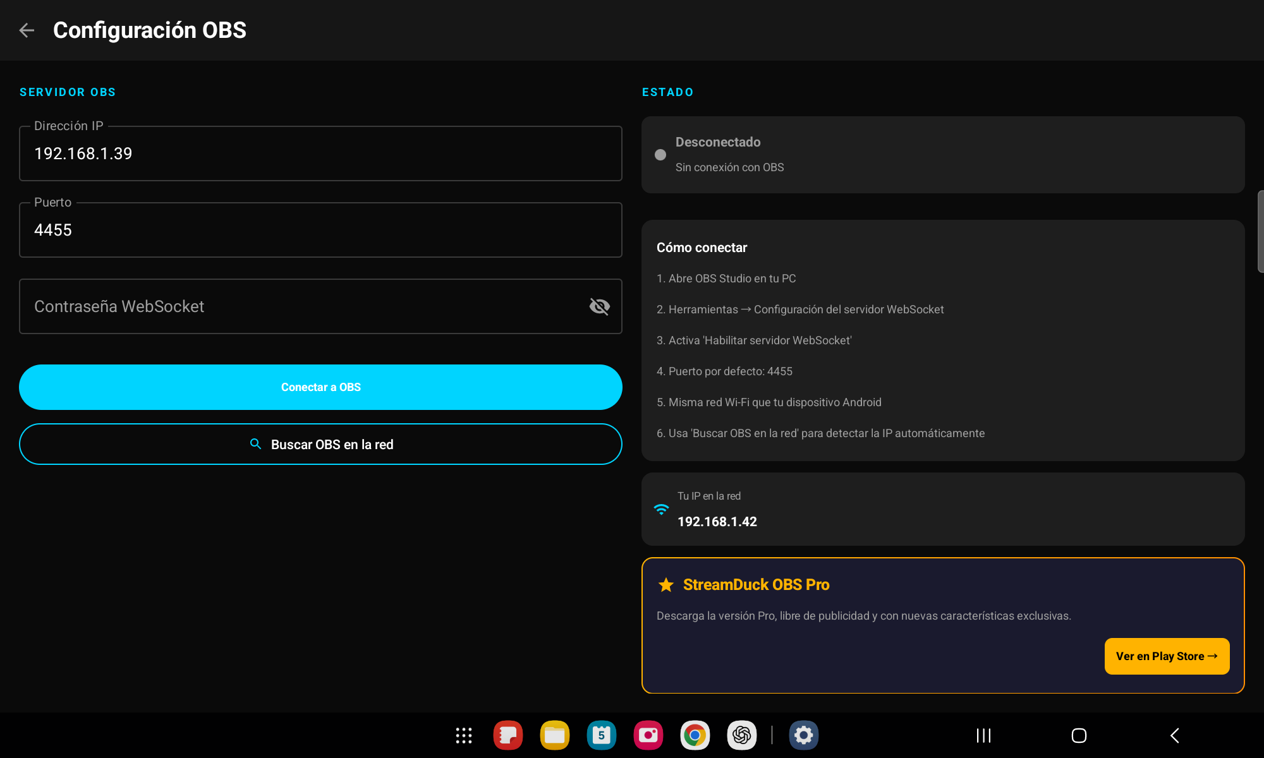Click the gray disconnected status dot
The height and width of the screenshot is (758, 1264).
pyautogui.click(x=660, y=154)
